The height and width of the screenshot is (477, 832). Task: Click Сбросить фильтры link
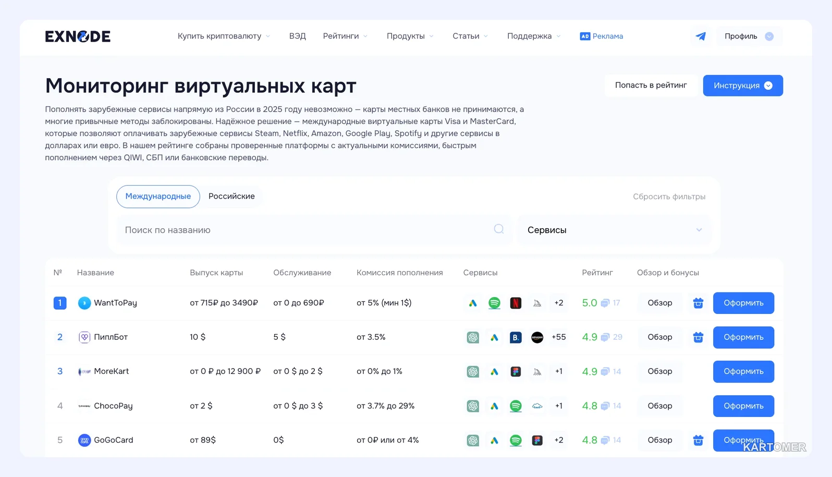[x=669, y=197]
